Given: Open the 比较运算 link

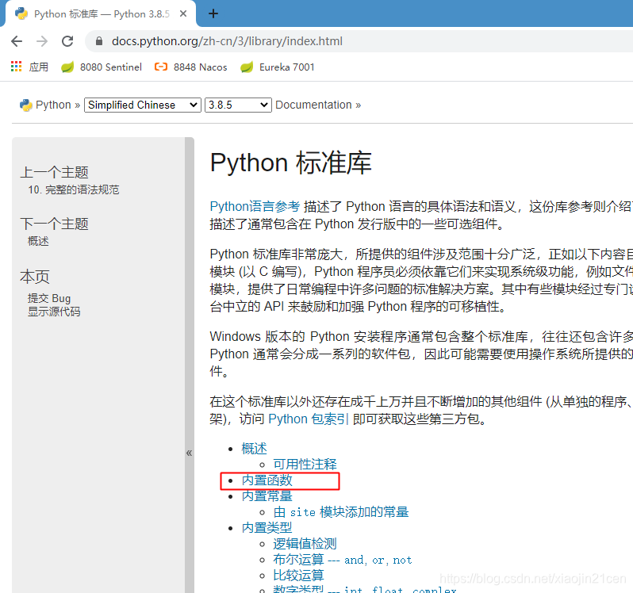Looking at the screenshot, I should click(299, 576).
